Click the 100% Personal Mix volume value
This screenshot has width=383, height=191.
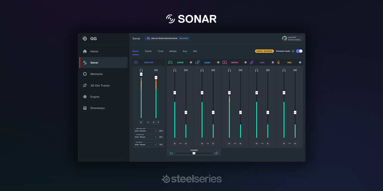coord(161,131)
